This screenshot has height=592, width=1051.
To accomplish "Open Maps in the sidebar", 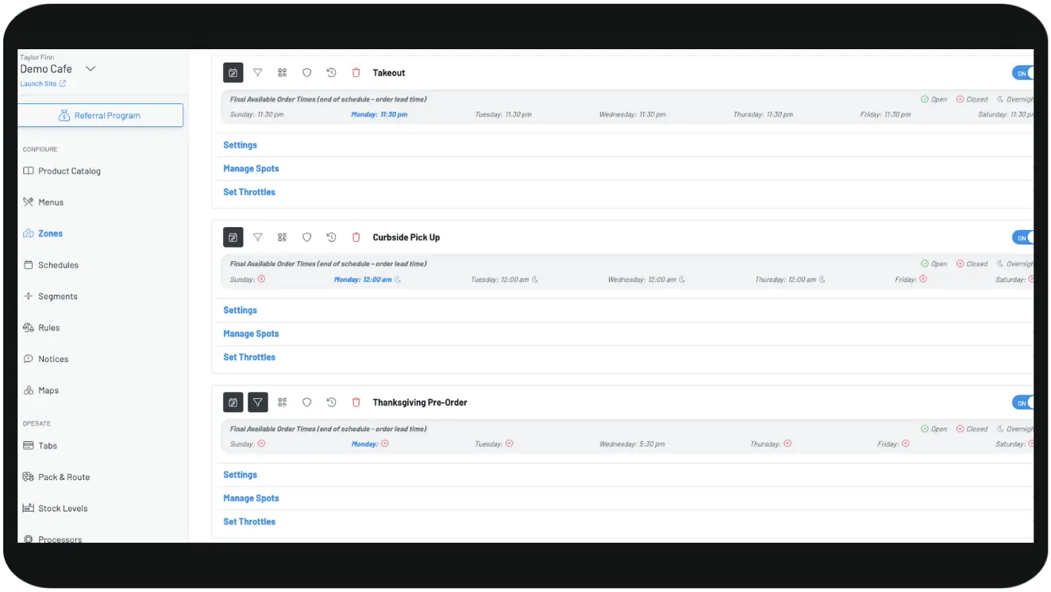I will (x=41, y=390).
